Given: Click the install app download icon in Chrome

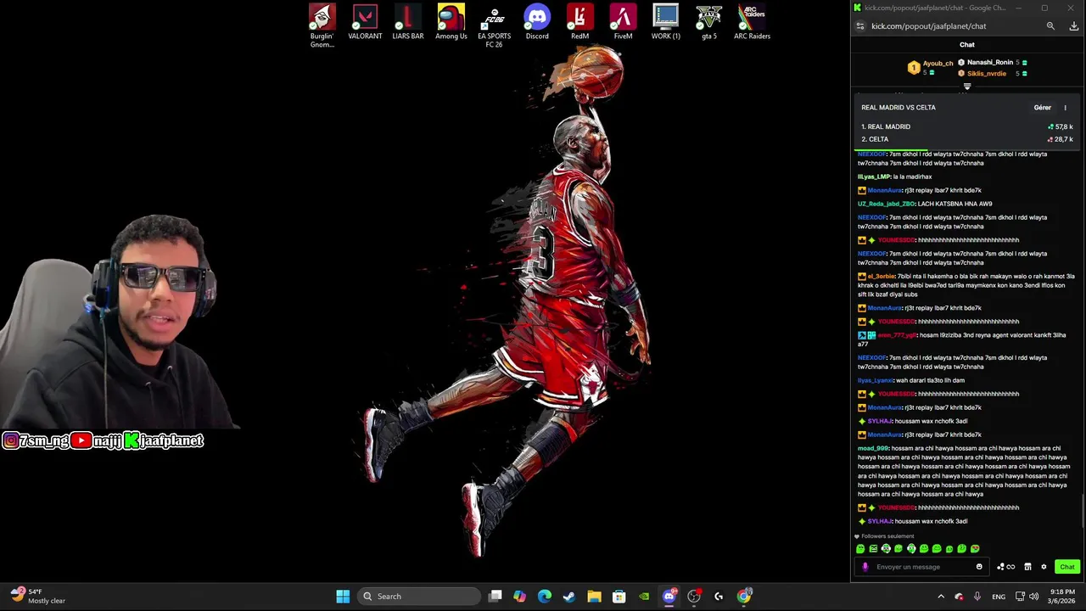Looking at the screenshot, I should click(x=1073, y=26).
